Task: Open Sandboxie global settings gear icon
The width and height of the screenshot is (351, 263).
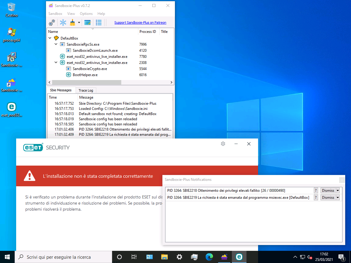Action: [52, 22]
